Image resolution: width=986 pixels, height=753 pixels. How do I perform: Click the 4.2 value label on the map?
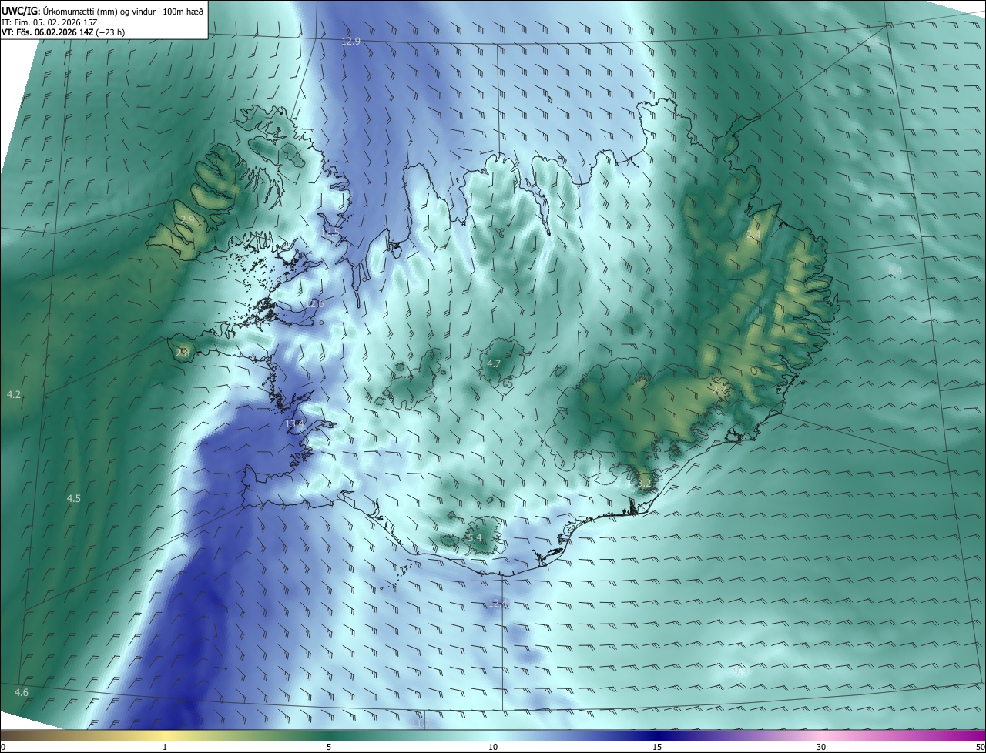14,394
